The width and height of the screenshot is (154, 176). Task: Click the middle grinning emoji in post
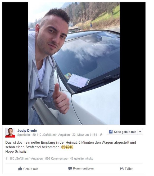coord(67,147)
